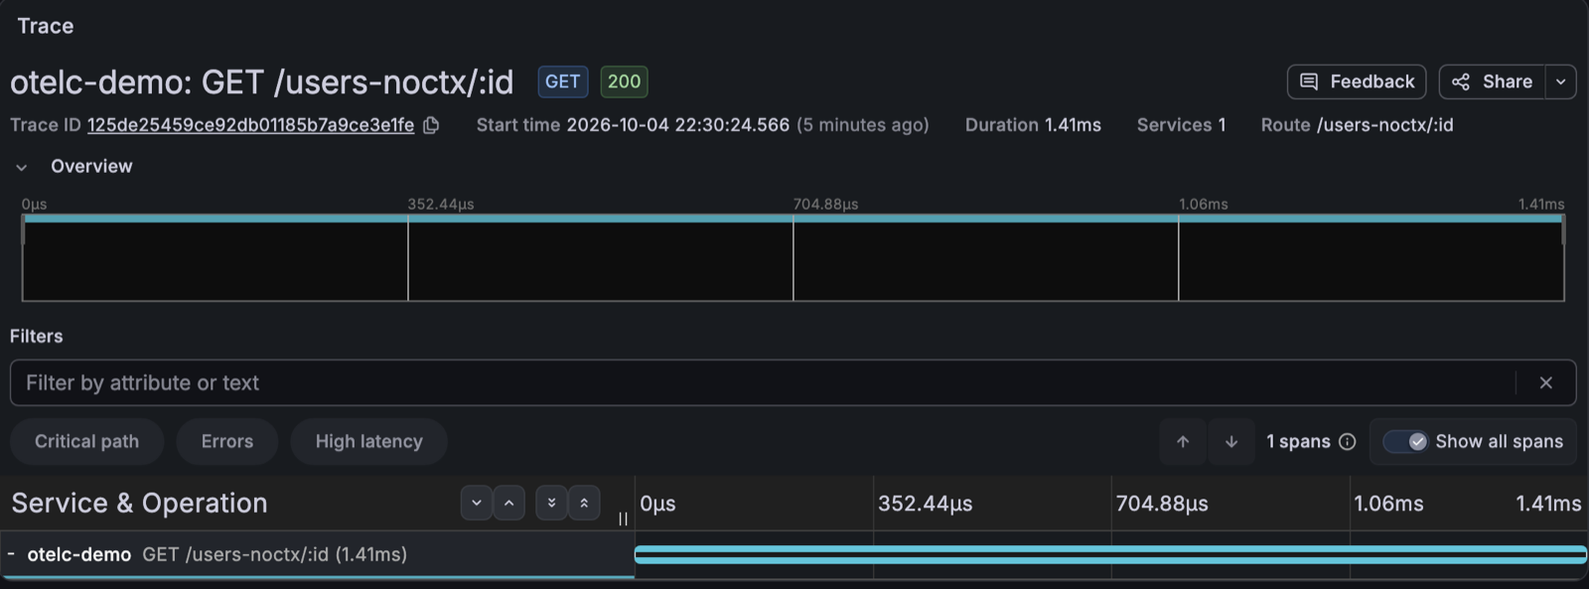
Task: Click the Route /users-noctx/:id value
Action: 1385,125
